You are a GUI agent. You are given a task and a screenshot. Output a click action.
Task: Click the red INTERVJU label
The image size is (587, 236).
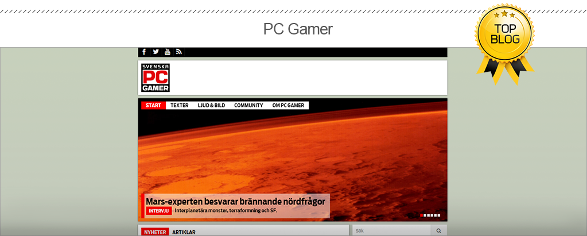[x=158, y=211]
